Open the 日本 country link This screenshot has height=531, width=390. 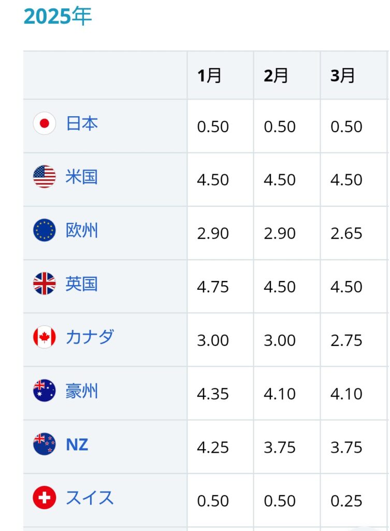pos(82,123)
